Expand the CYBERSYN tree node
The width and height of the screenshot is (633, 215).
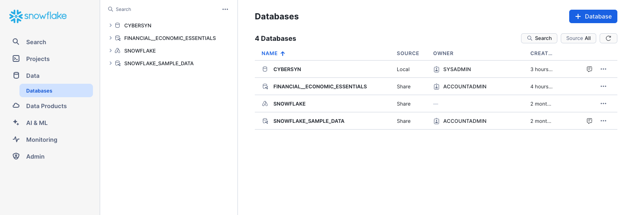coord(110,25)
